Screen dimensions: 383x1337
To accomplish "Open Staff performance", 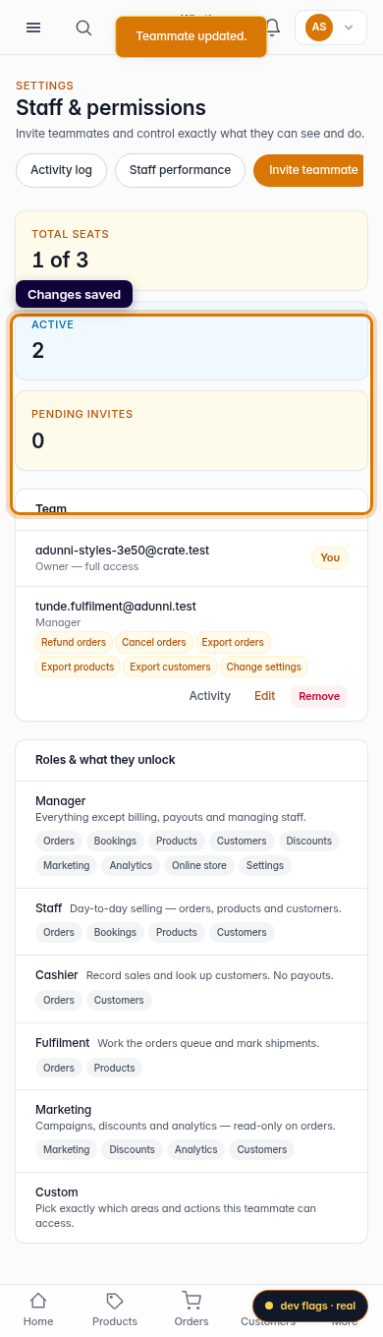I will [x=180, y=170].
